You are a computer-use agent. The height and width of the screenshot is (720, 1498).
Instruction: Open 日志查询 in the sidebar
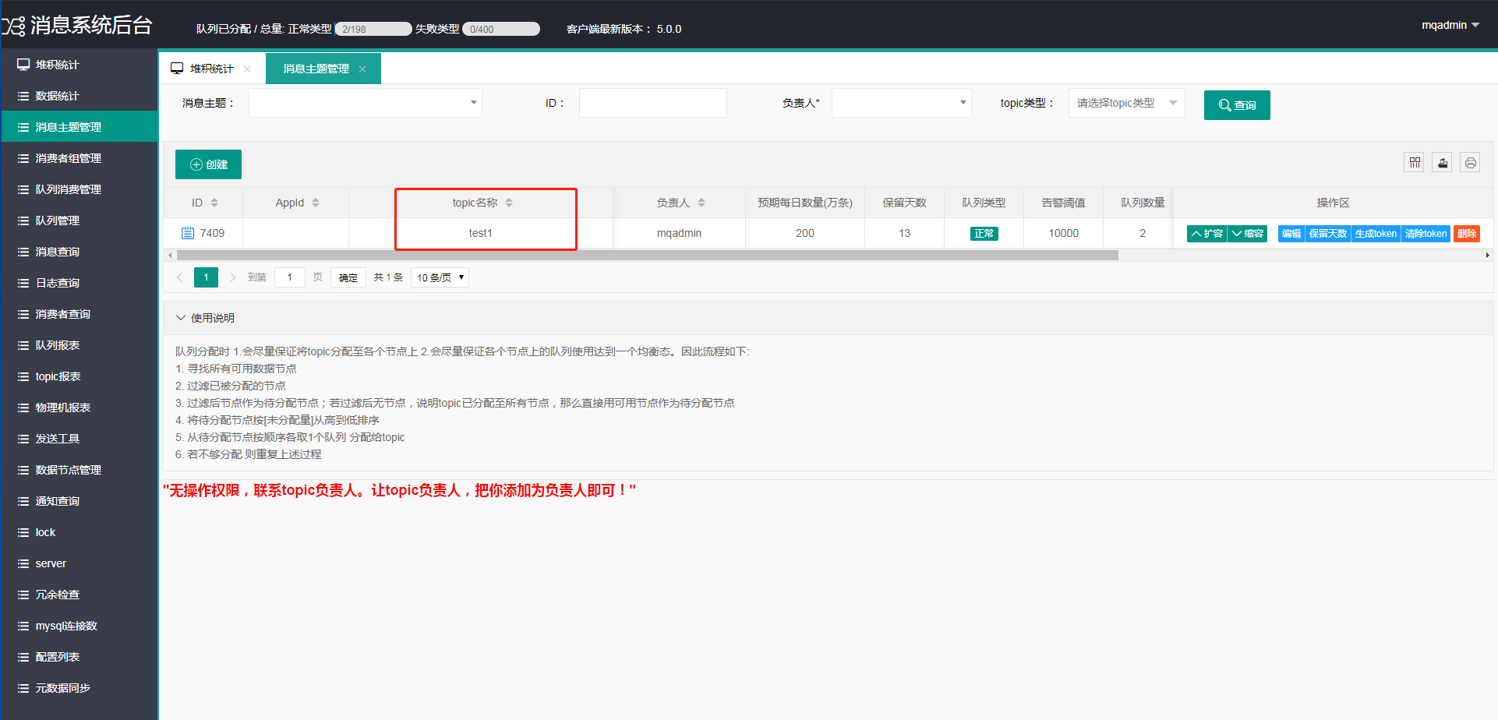[79, 283]
